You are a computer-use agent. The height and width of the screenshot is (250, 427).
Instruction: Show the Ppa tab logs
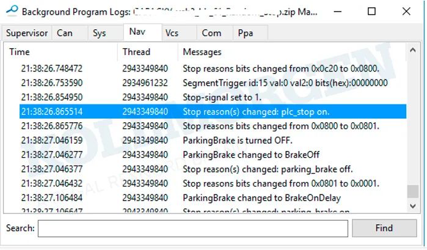[246, 34]
